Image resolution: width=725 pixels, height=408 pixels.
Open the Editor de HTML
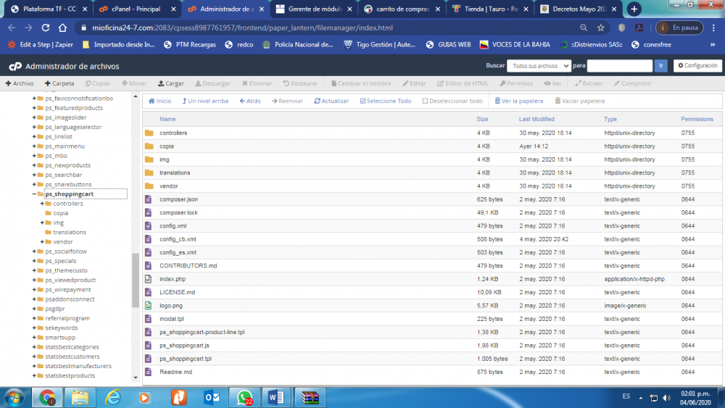tap(463, 83)
